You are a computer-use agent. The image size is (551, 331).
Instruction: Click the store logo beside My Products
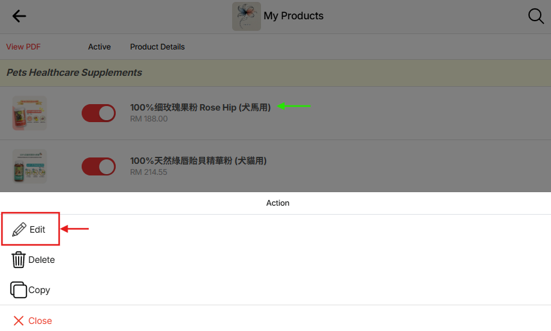246,16
